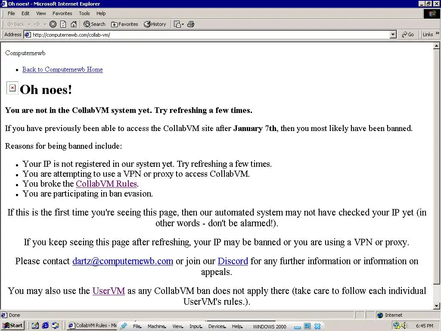Click the Edit page toolbar icon
The image size is (441, 331).
click(177, 24)
